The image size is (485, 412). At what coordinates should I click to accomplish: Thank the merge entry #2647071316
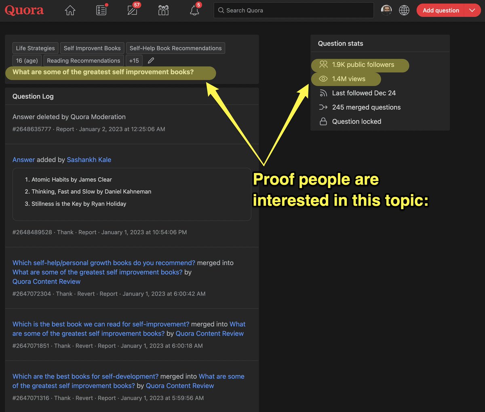pyautogui.click(x=62, y=398)
